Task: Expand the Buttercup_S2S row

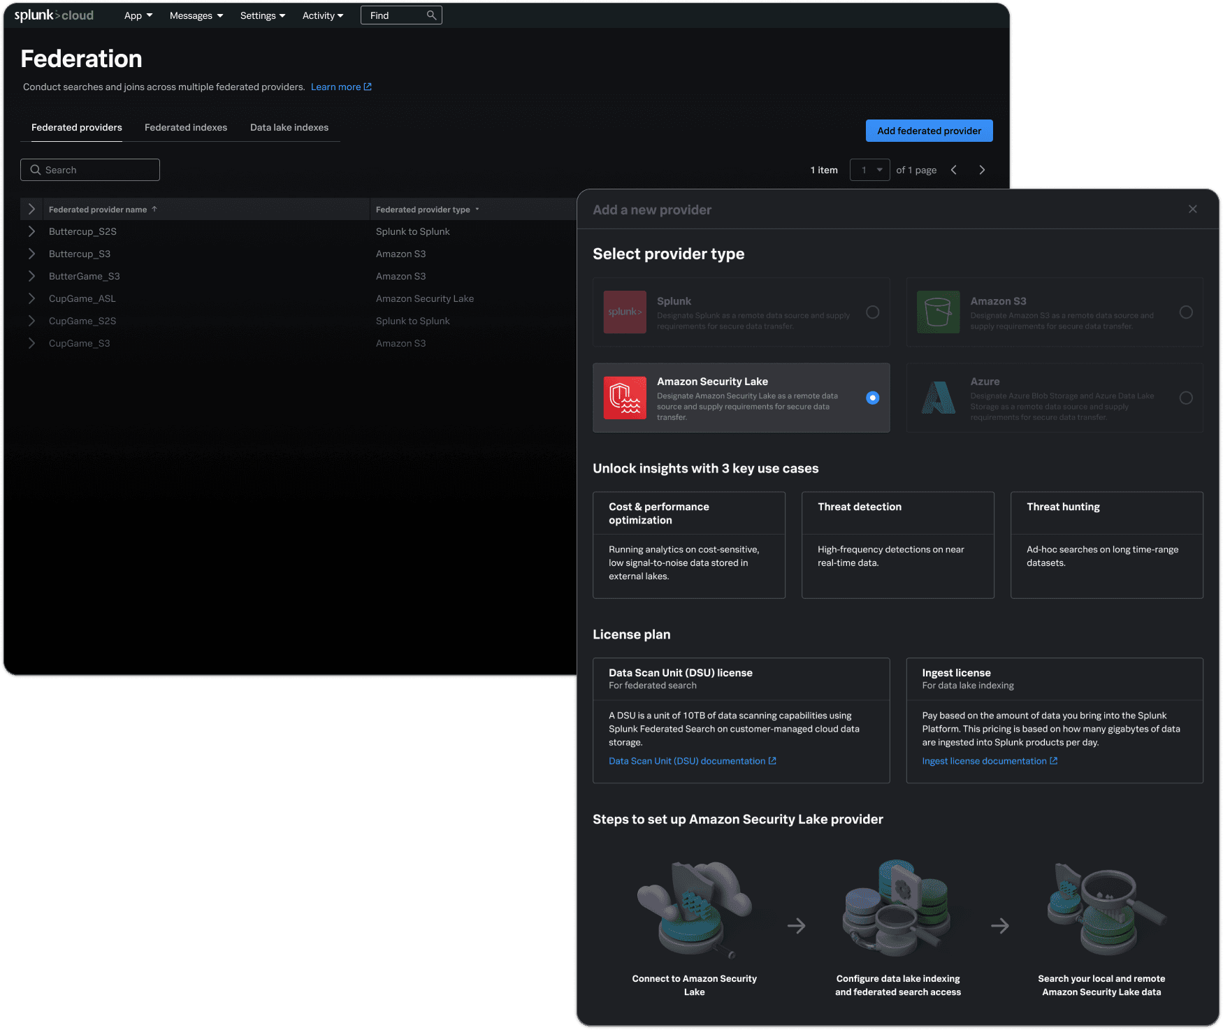Action: [31, 231]
